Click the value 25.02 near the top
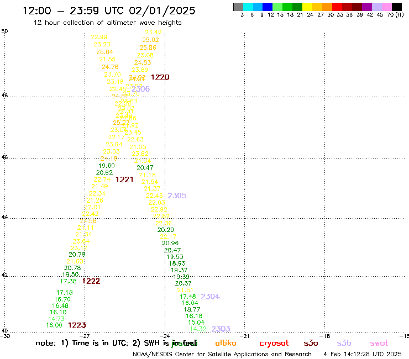409x359 pixels. (x=150, y=40)
